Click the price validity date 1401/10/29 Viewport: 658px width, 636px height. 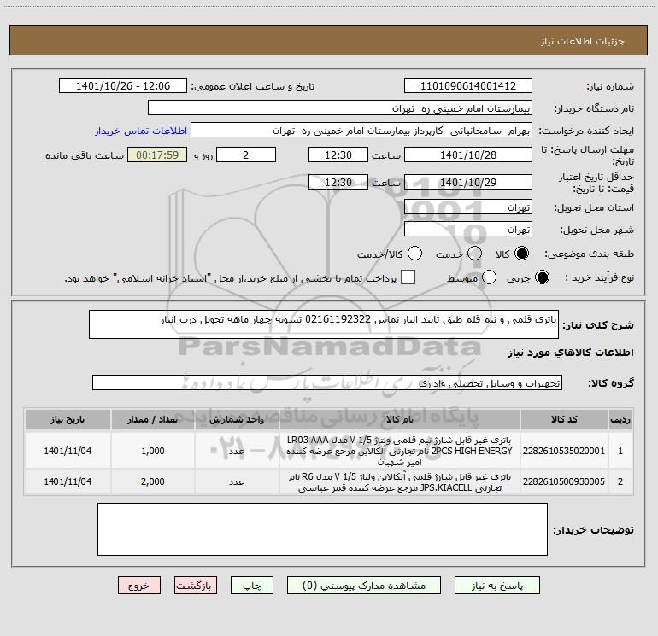point(468,182)
